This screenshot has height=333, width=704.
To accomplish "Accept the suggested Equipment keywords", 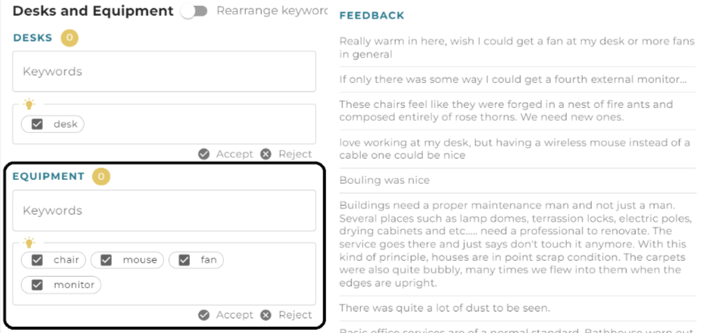I will [226, 315].
